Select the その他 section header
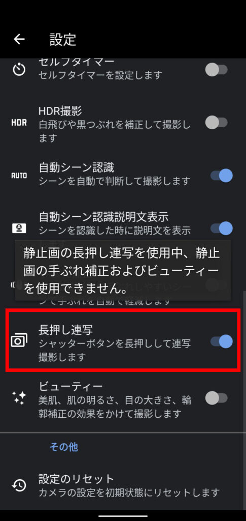Image resolution: width=246 pixels, height=521 pixels. click(64, 447)
